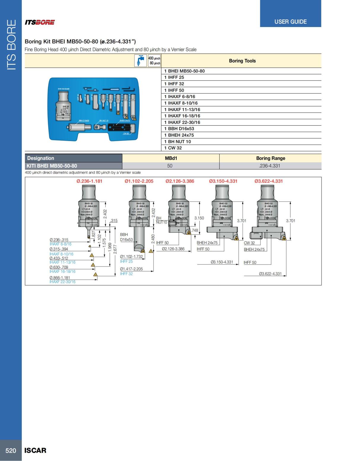Viewport: 356px width, 461px height.
Task: Click the Ø1.417-2.205 diameter label
Action: [x=131, y=269]
